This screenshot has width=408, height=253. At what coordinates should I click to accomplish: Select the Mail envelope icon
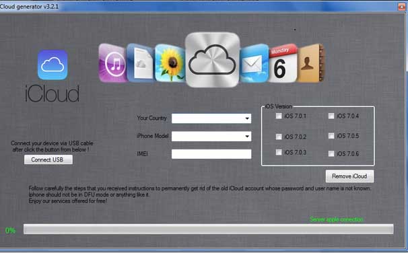click(254, 63)
